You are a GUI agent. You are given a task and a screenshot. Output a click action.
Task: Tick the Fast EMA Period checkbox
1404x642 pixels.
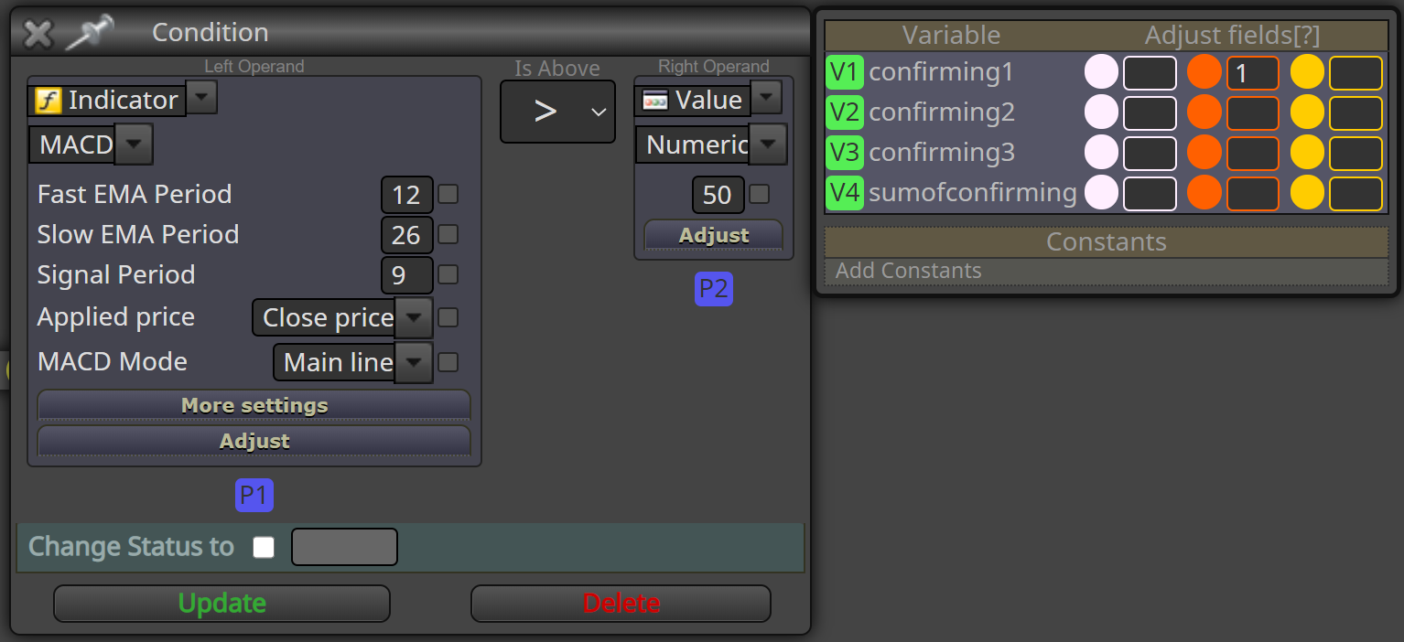point(448,194)
